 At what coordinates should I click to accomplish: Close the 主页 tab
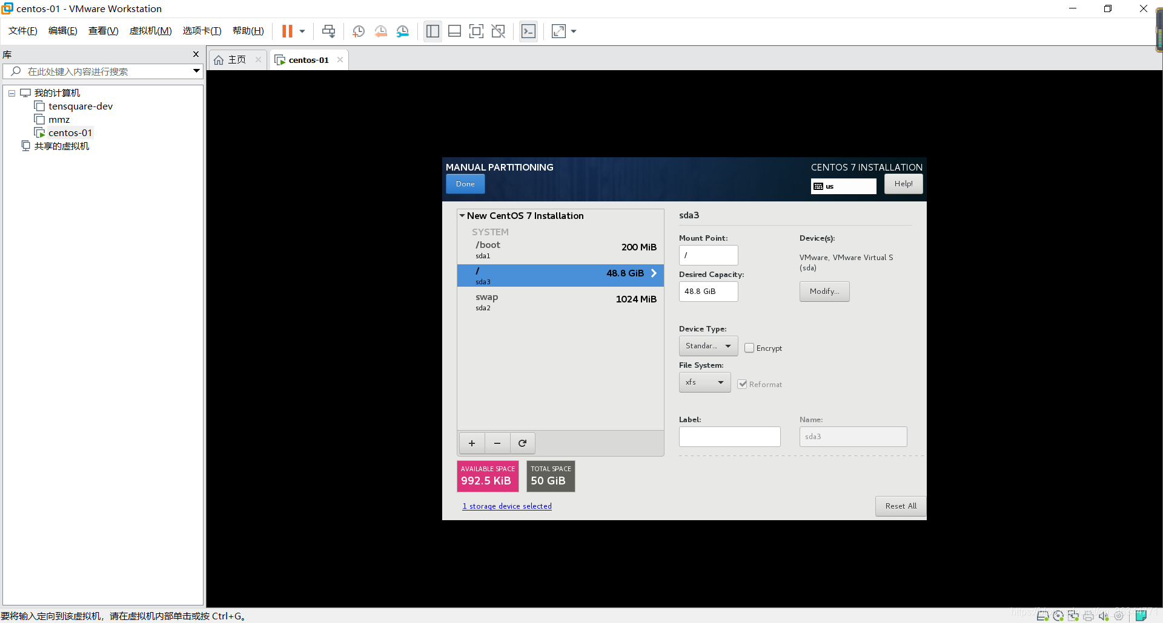tap(258, 60)
